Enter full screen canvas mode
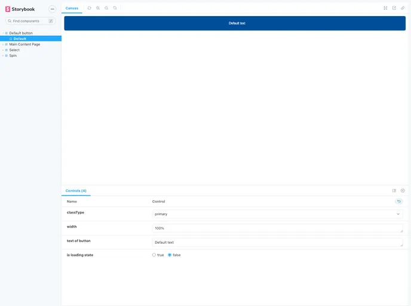This screenshot has height=306, width=411. point(385,8)
